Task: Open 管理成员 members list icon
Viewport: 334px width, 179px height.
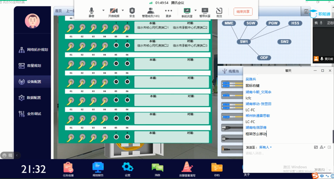Action: click(x=151, y=11)
